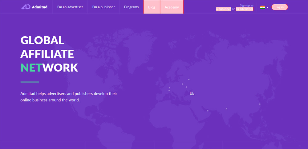Open the "I'm a publisher" menu item
This screenshot has width=308, height=149.
103,7
